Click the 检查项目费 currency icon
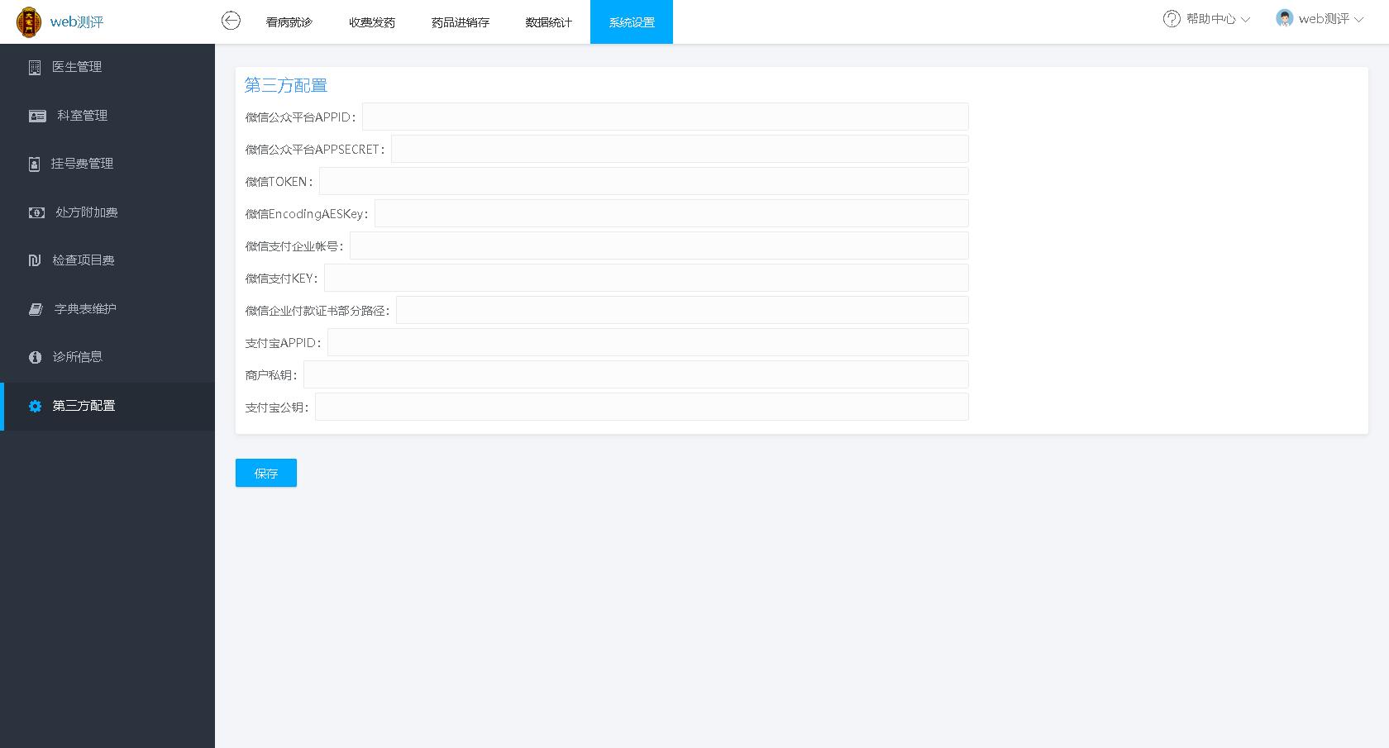1389x748 pixels. point(34,260)
